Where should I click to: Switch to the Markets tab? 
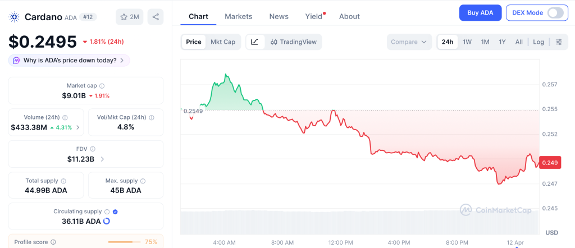[x=238, y=16]
